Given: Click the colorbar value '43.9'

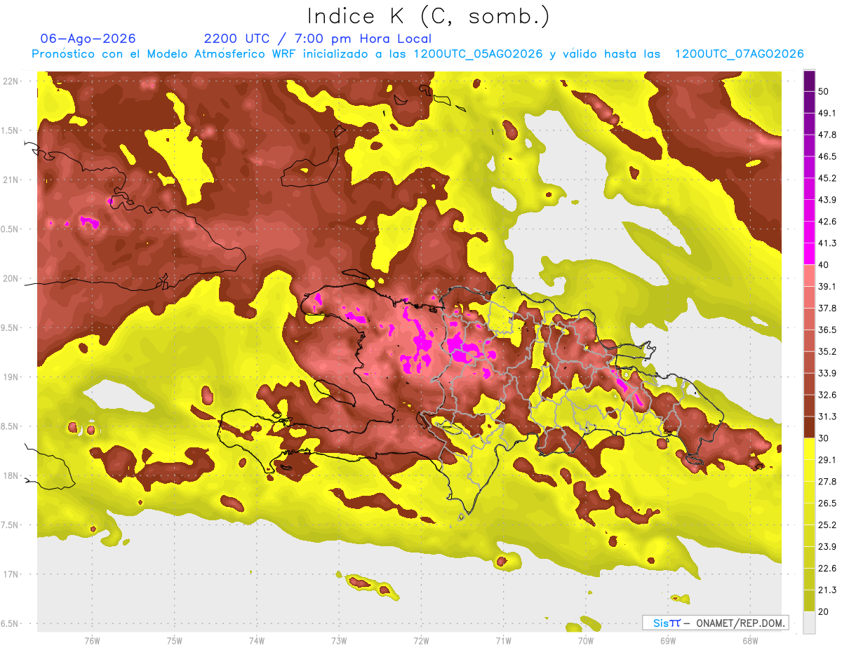Looking at the screenshot, I should click(827, 201).
